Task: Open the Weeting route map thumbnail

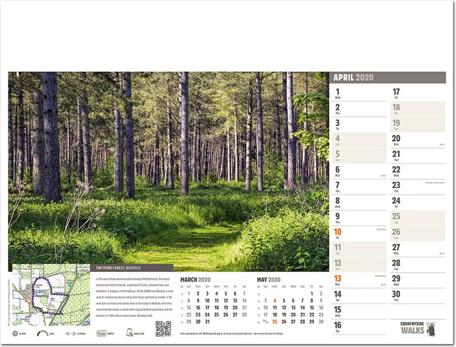Action: 51,295
